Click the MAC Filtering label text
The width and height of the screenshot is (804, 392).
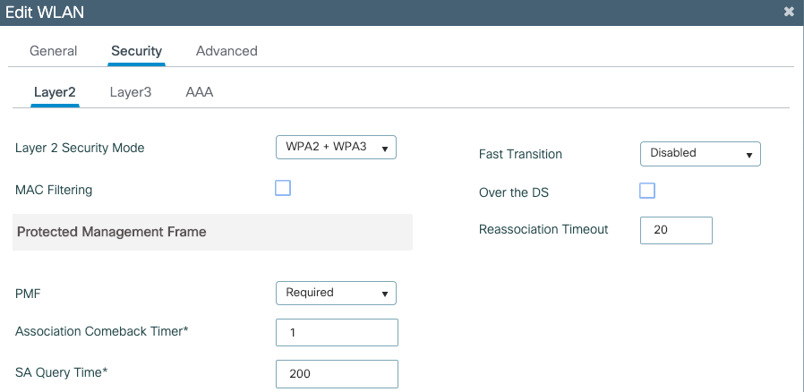(54, 190)
